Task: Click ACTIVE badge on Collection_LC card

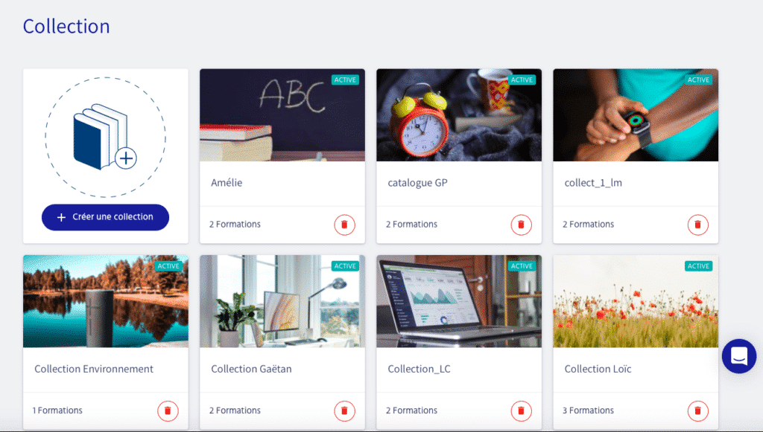Action: [522, 266]
